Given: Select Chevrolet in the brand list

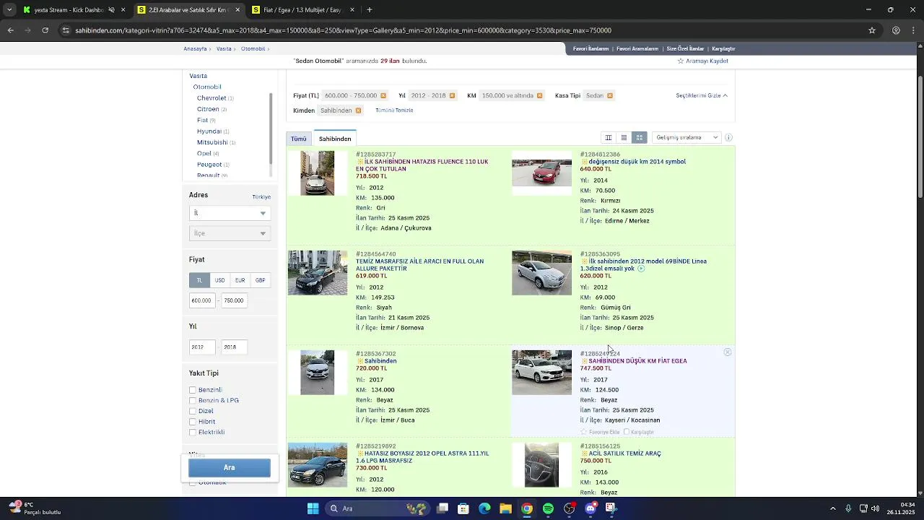Looking at the screenshot, I should click(x=212, y=98).
